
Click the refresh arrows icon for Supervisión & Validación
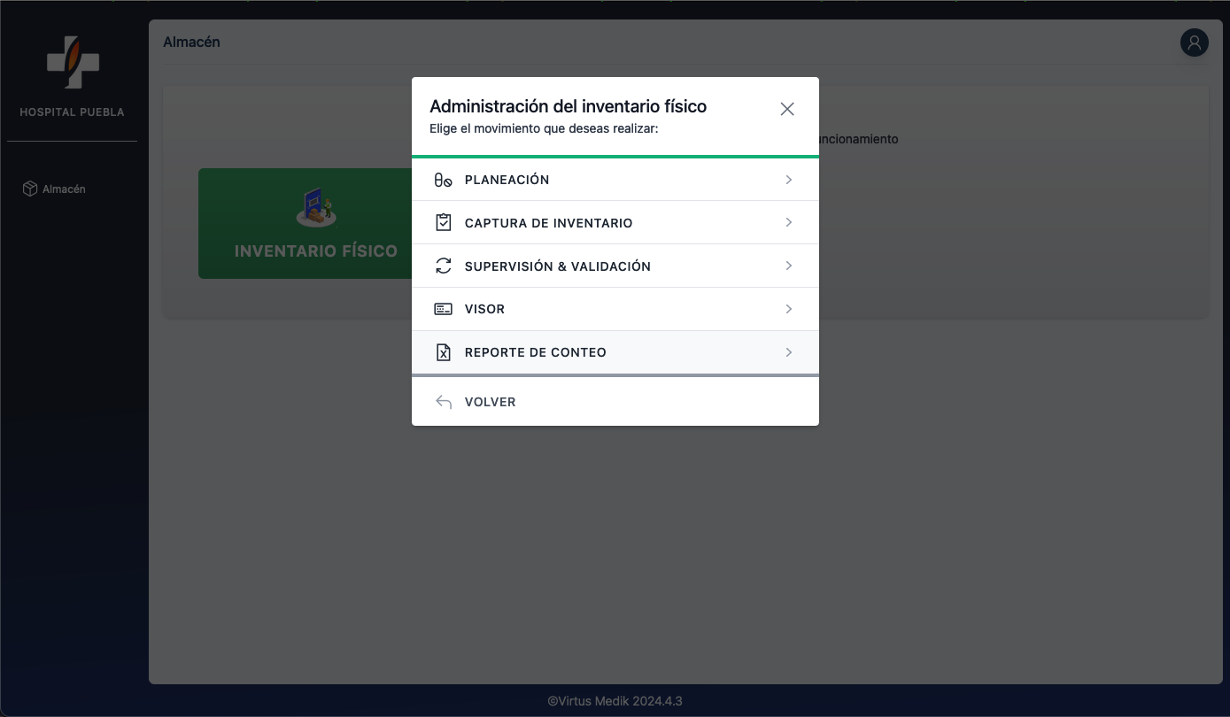(443, 266)
